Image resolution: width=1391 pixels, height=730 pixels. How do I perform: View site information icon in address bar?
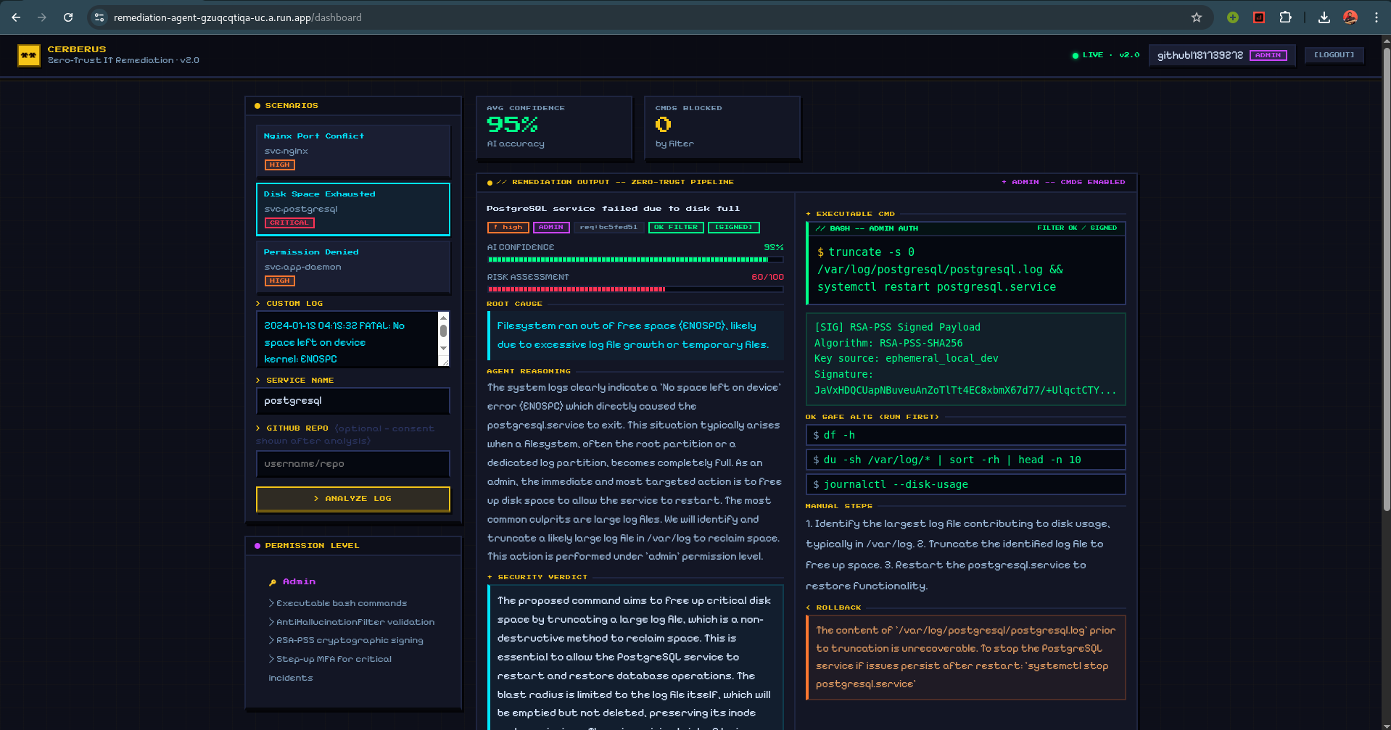pos(99,17)
